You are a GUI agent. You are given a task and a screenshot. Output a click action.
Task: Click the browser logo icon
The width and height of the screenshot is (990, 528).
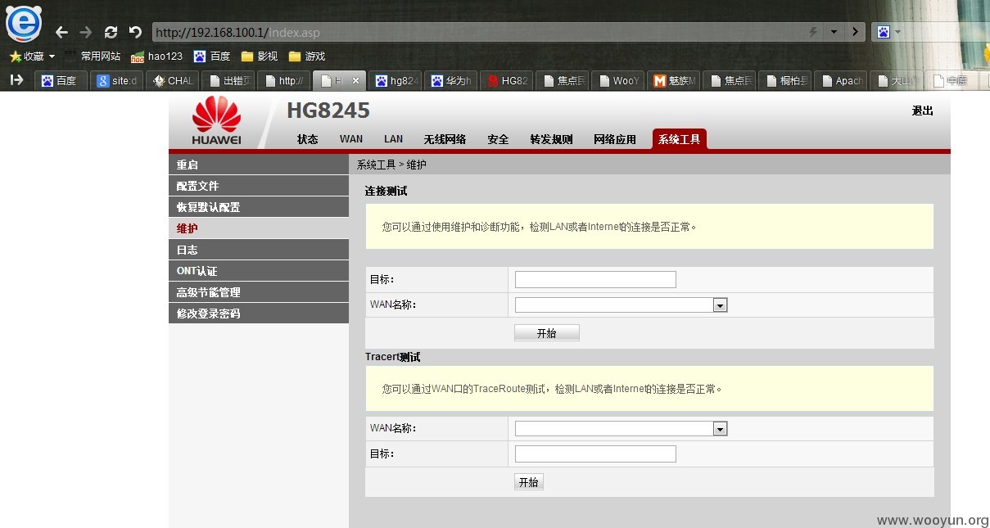pyautogui.click(x=23, y=23)
